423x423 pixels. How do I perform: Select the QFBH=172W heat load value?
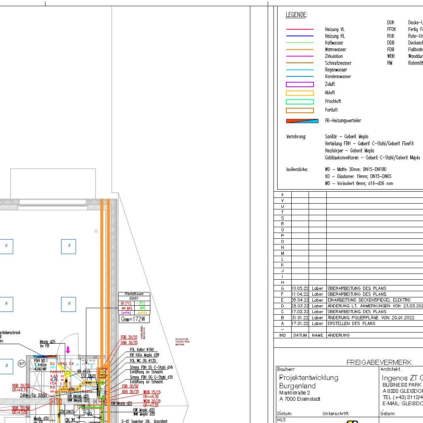tap(134, 319)
